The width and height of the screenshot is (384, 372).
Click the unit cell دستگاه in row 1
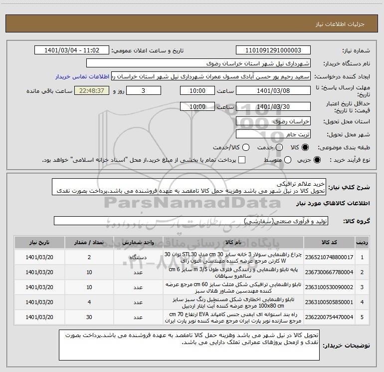pos(138,257)
